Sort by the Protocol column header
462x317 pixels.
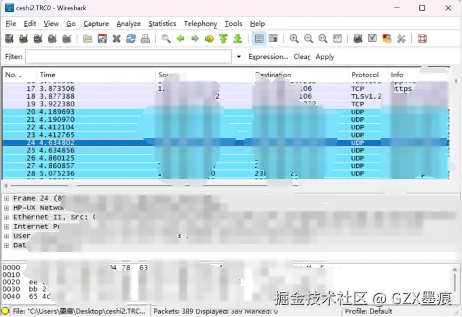click(368, 75)
